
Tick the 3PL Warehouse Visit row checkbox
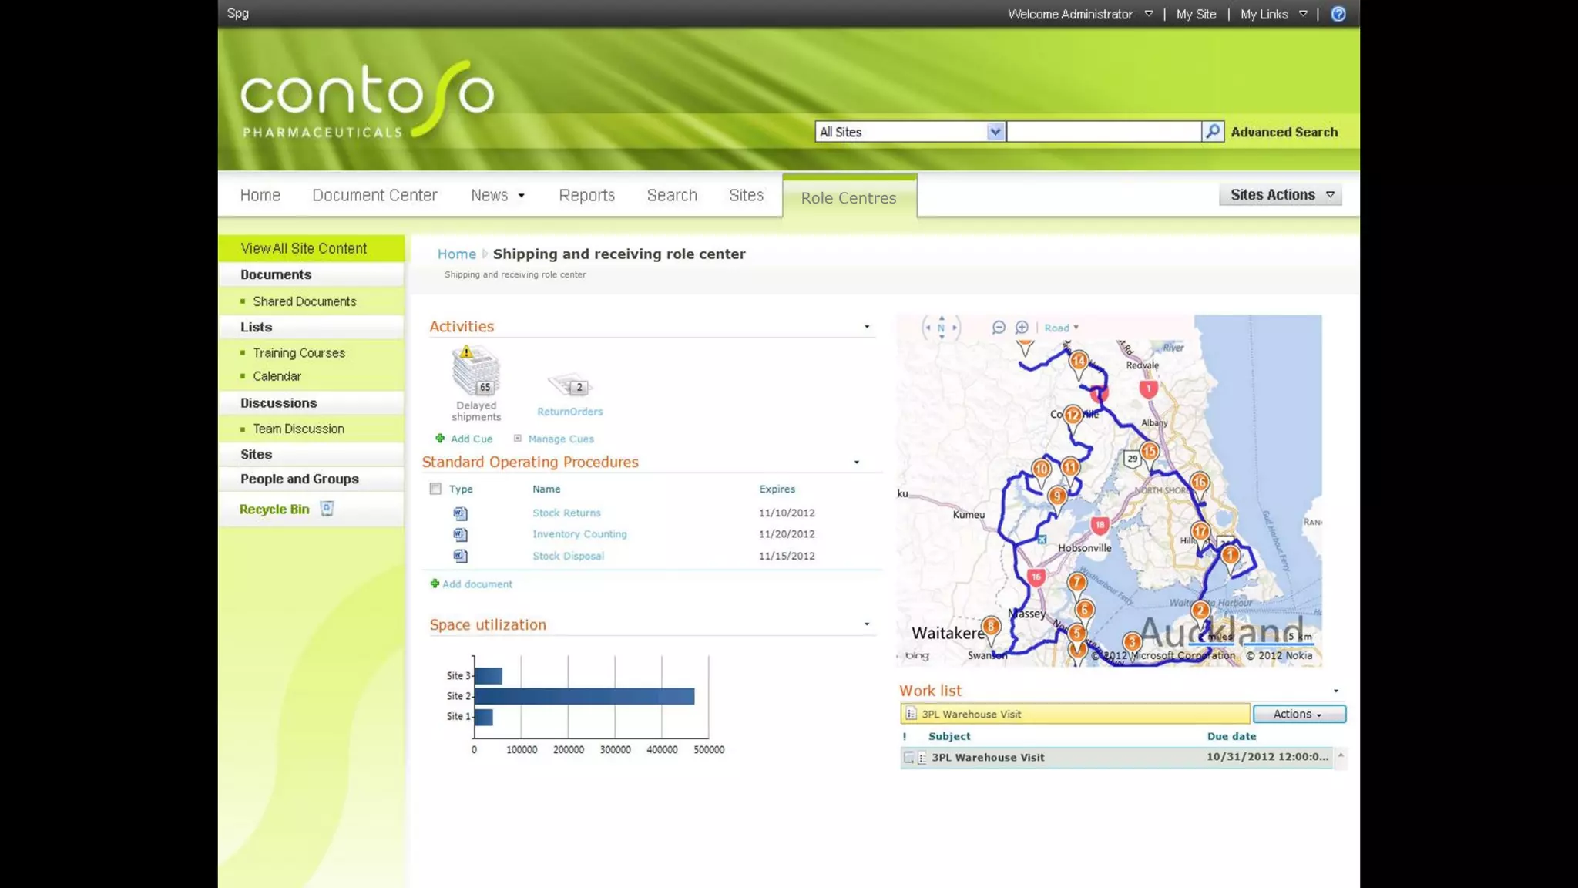pyautogui.click(x=909, y=758)
